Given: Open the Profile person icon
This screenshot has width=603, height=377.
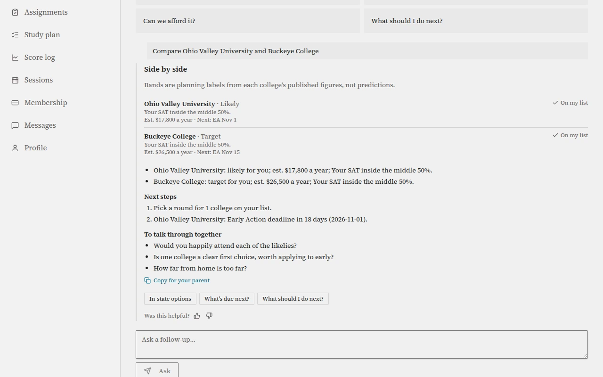Looking at the screenshot, I should coord(15,148).
